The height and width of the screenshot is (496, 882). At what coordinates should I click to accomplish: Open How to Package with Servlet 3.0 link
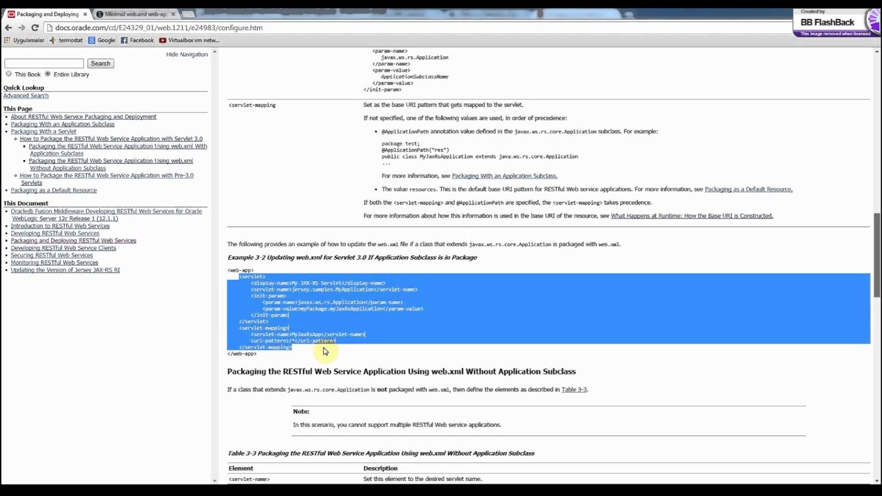pyautogui.click(x=111, y=138)
